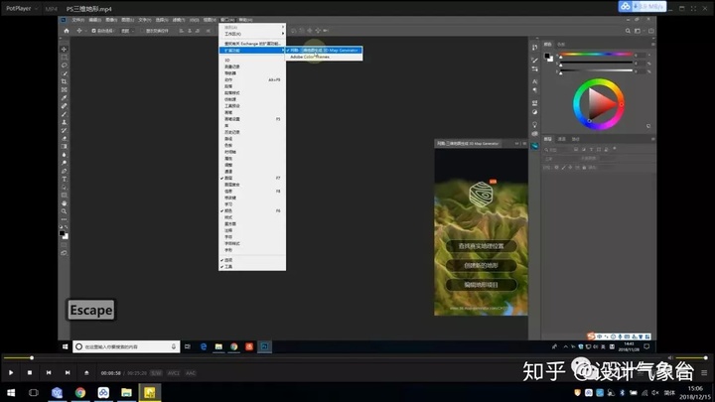
Task: Collapse the 3D Map Generator panel
Action: [x=517, y=144]
